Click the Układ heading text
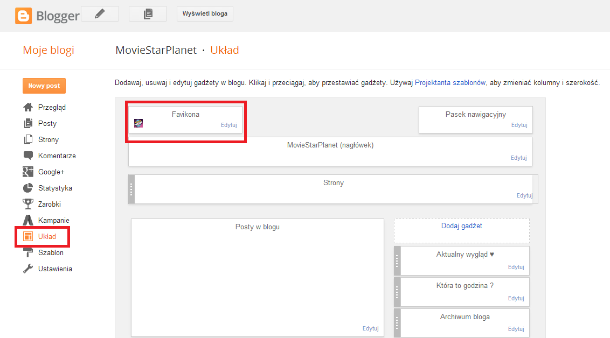The height and width of the screenshot is (338, 610). pyautogui.click(x=225, y=50)
